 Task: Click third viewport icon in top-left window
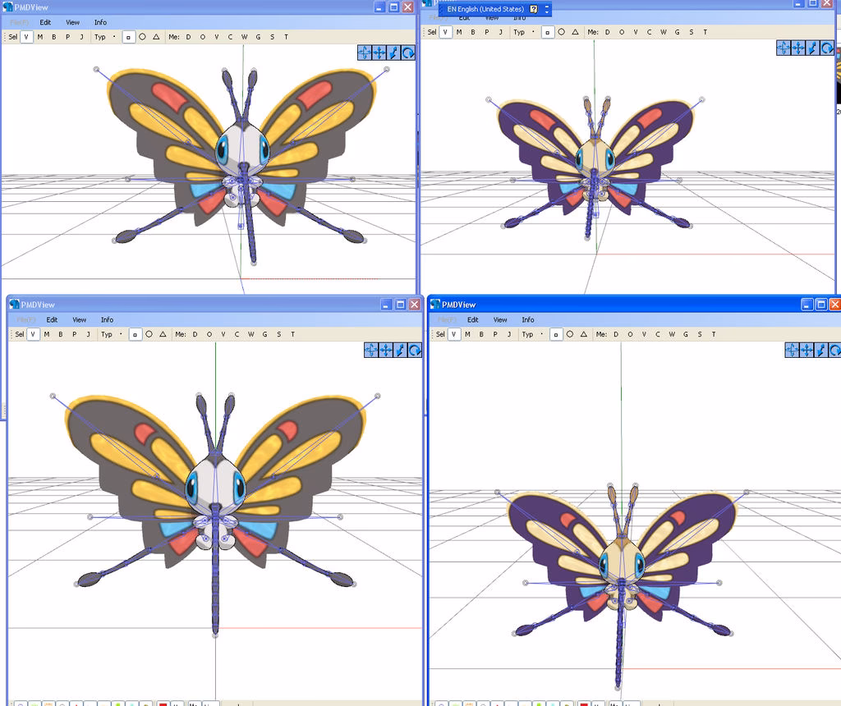pyautogui.click(x=393, y=53)
